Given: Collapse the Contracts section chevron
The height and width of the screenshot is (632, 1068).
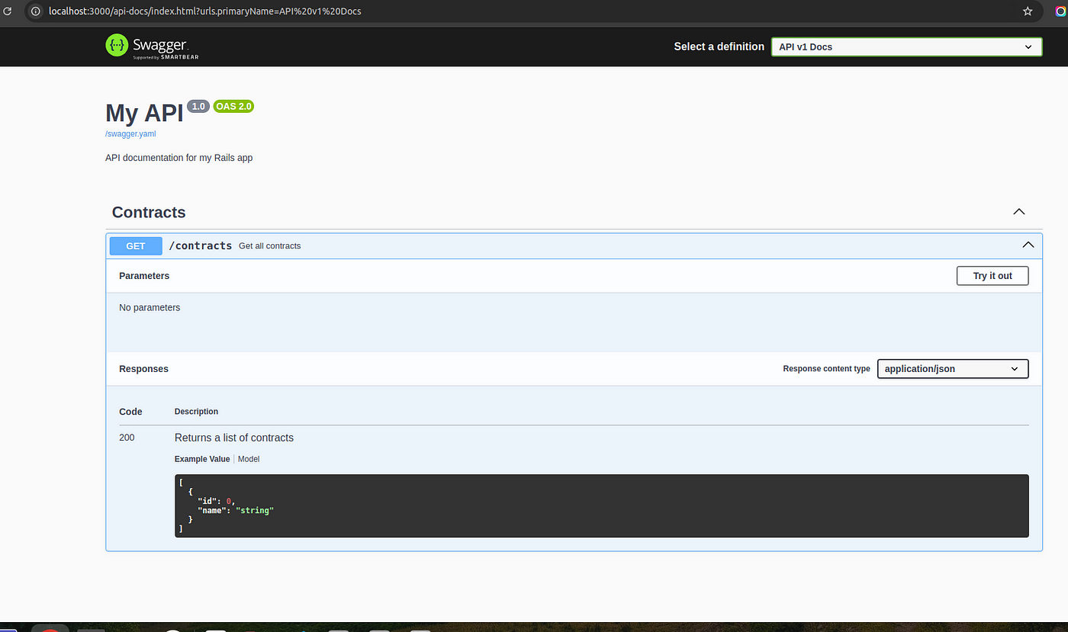Looking at the screenshot, I should click(x=1018, y=212).
